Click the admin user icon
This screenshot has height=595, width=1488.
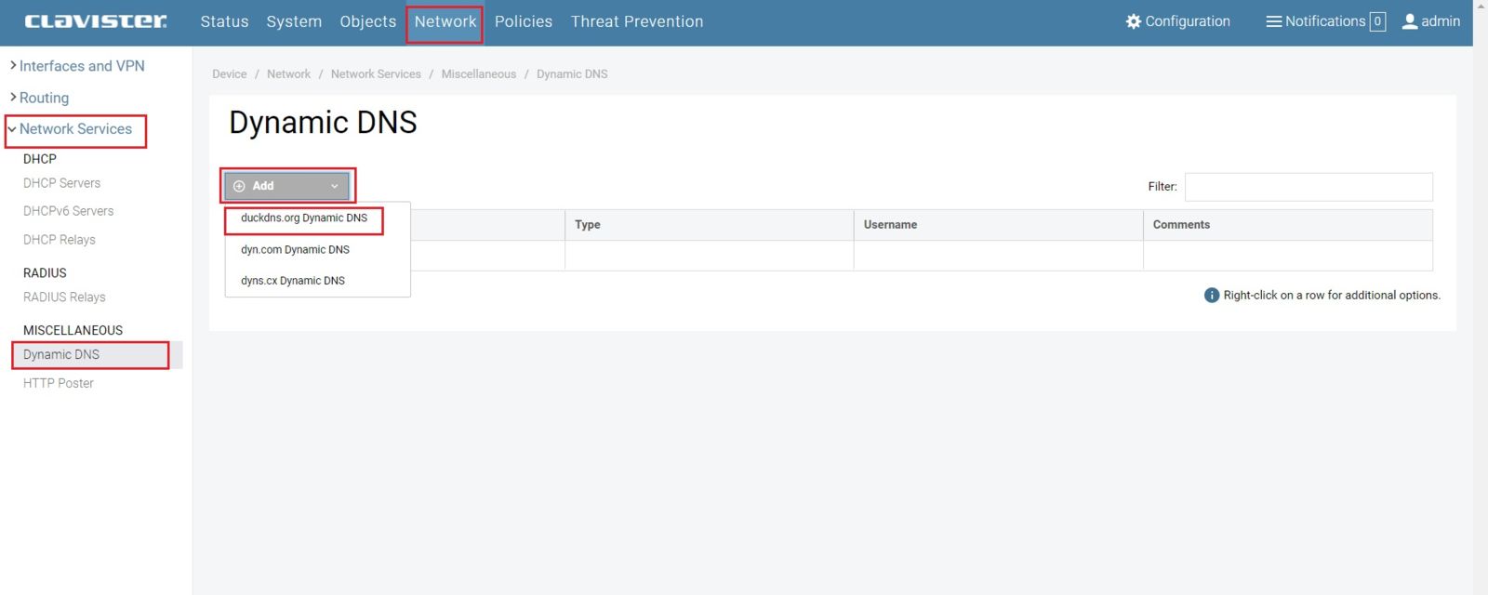click(1410, 21)
